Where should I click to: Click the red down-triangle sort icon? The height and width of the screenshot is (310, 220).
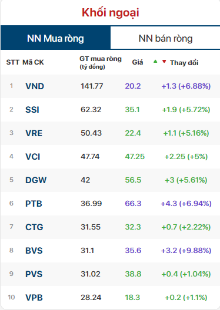(164, 62)
